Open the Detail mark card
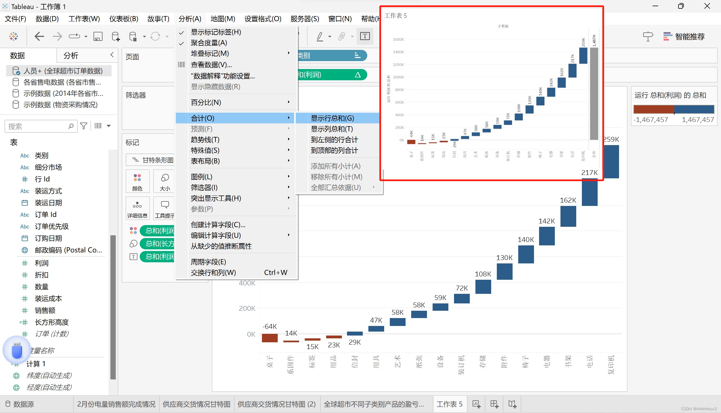Image resolution: width=721 pixels, height=413 pixels. point(137,209)
